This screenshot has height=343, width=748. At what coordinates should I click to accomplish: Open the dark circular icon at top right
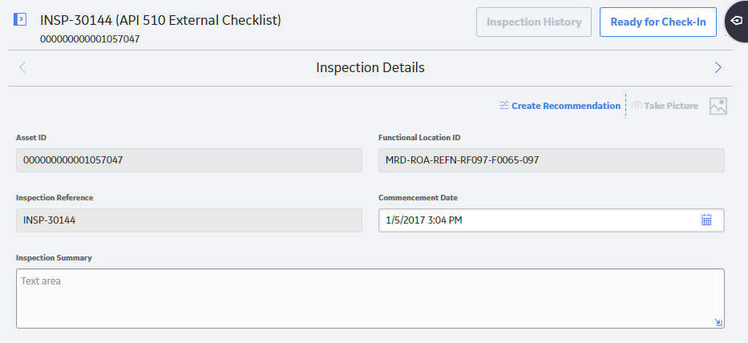pyautogui.click(x=737, y=21)
